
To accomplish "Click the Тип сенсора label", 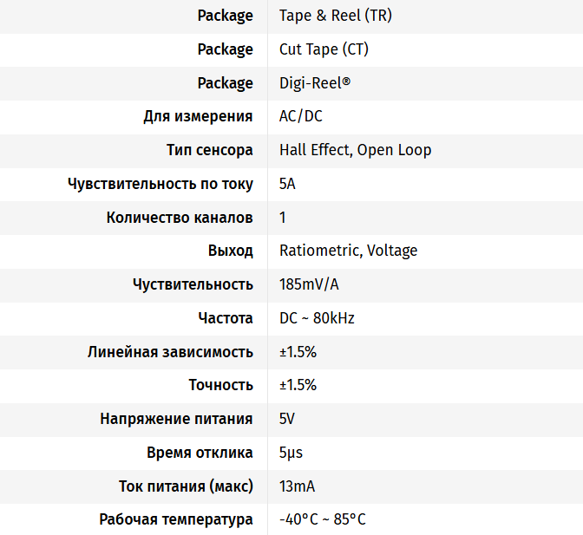I will (x=210, y=150).
